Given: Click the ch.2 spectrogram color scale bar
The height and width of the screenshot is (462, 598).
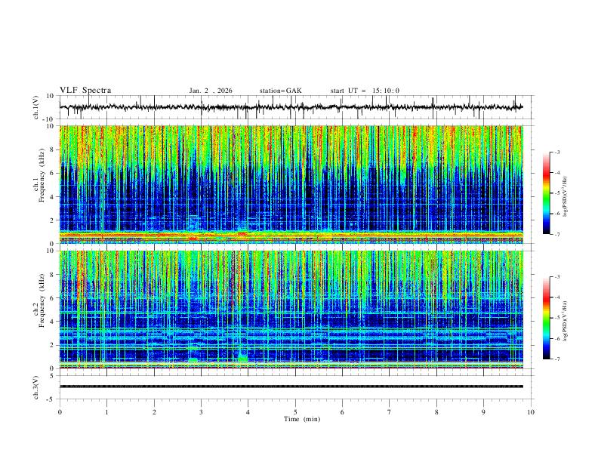Looking at the screenshot, I should 547,318.
